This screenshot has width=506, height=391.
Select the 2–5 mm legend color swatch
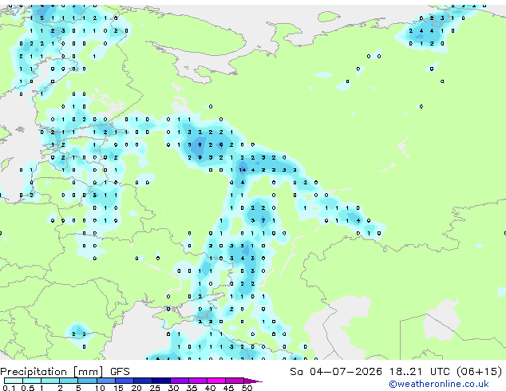click(69, 381)
